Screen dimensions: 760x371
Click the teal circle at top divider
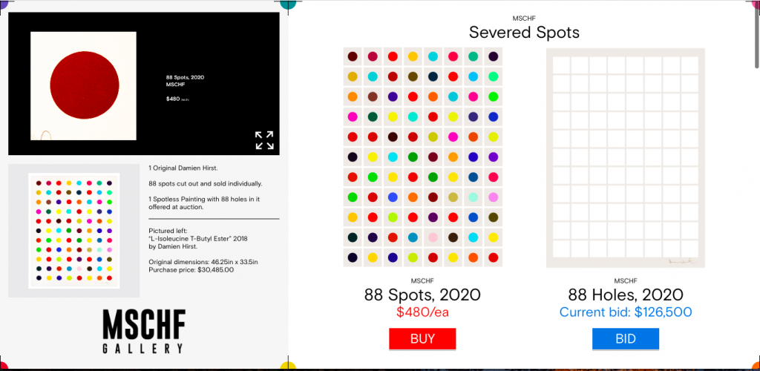click(288, 2)
